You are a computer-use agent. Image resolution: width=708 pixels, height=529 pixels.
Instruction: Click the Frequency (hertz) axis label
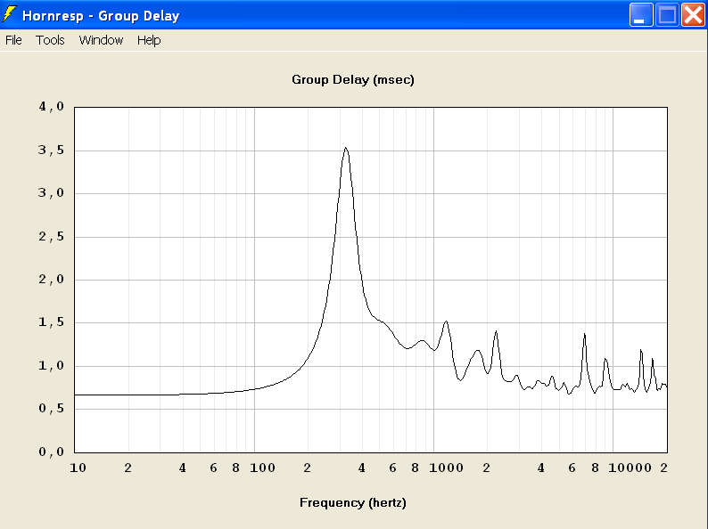point(353,502)
